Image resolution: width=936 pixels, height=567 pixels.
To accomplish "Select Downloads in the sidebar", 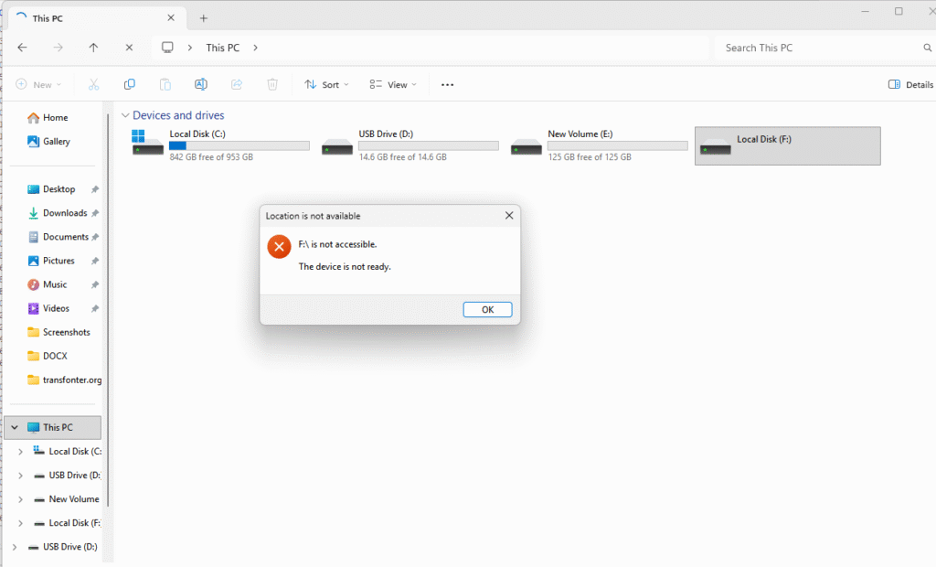I will click(64, 213).
